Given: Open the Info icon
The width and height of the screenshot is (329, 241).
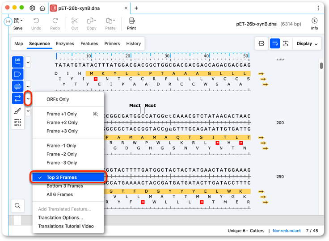Looking at the screenshot, I should tap(314, 21).
